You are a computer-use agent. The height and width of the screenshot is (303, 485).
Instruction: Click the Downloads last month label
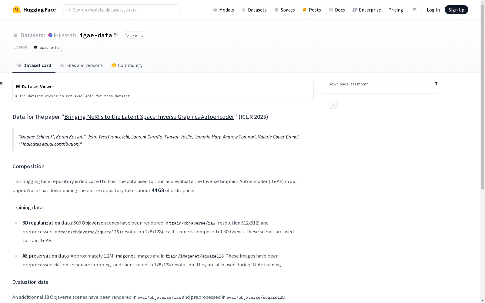click(x=349, y=84)
